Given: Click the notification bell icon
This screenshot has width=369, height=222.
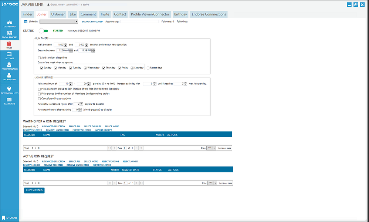Looking at the screenshot, I should (48, 5).
